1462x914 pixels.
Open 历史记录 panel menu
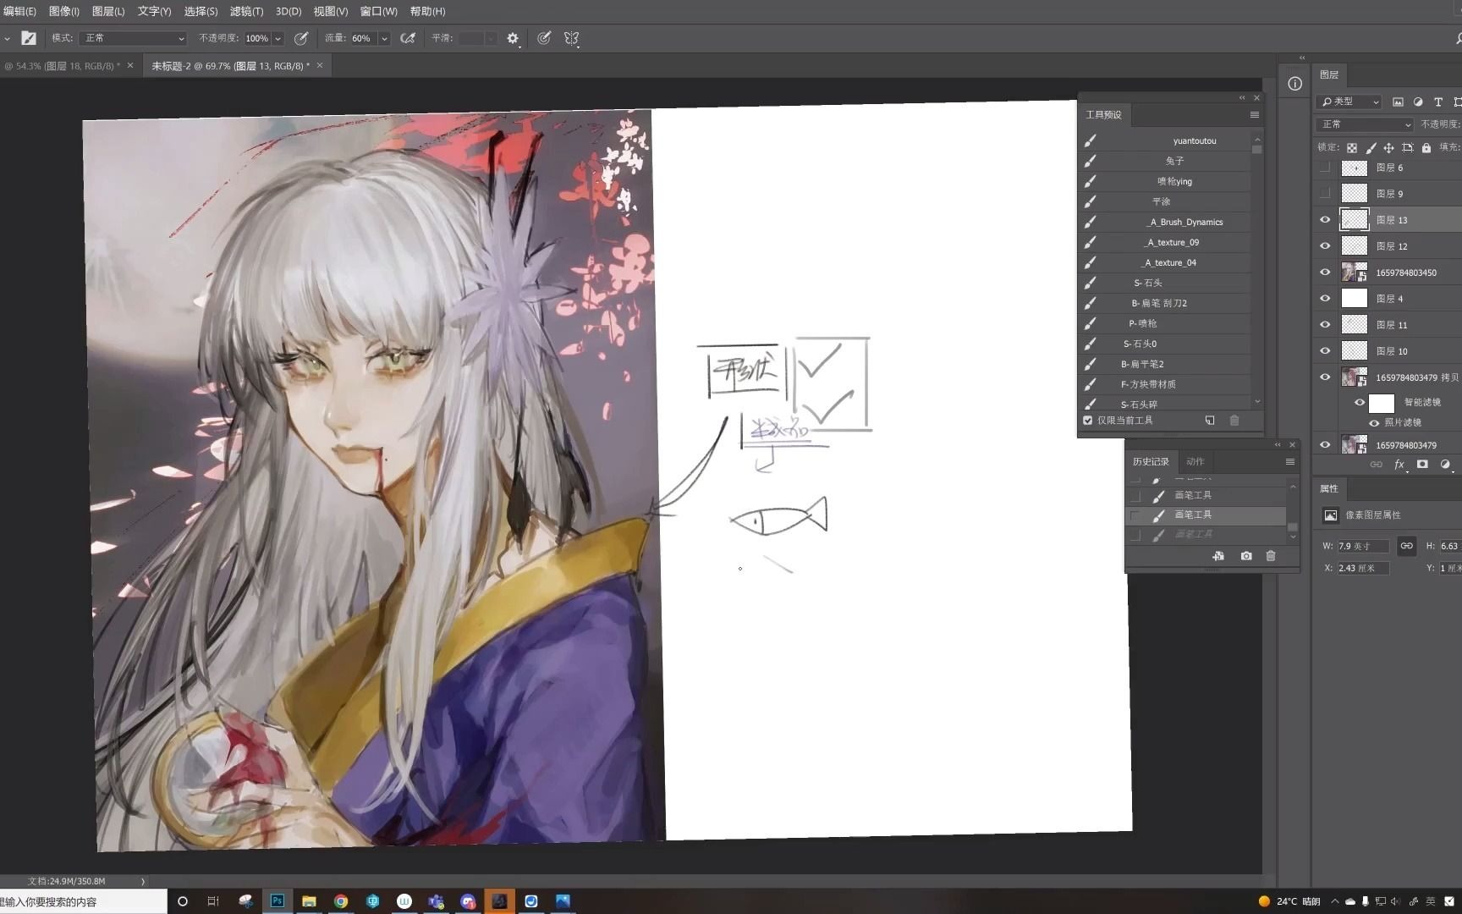[1289, 462]
